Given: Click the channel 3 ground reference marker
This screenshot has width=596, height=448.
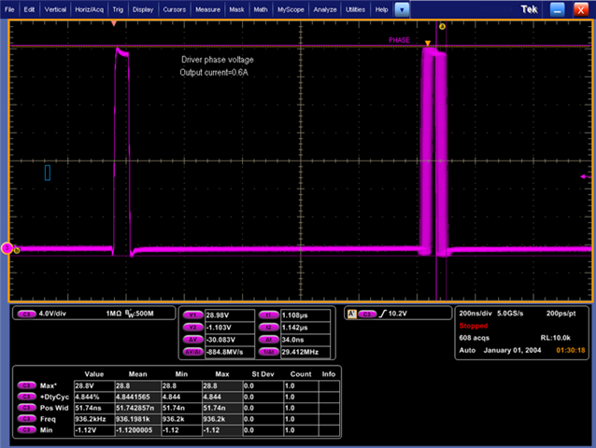Looking at the screenshot, I should pos(7,248).
